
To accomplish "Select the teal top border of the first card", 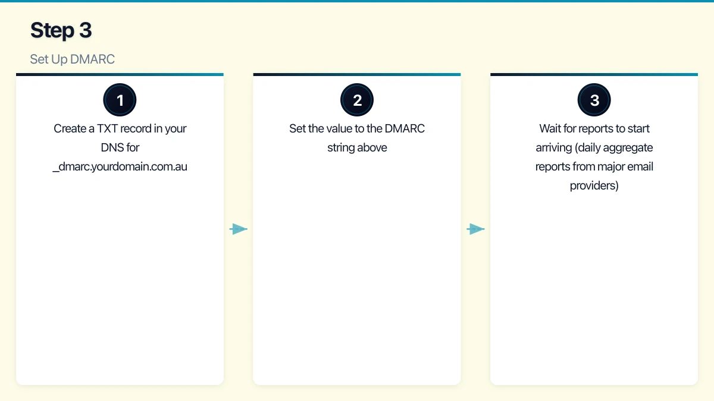I will coord(120,74).
